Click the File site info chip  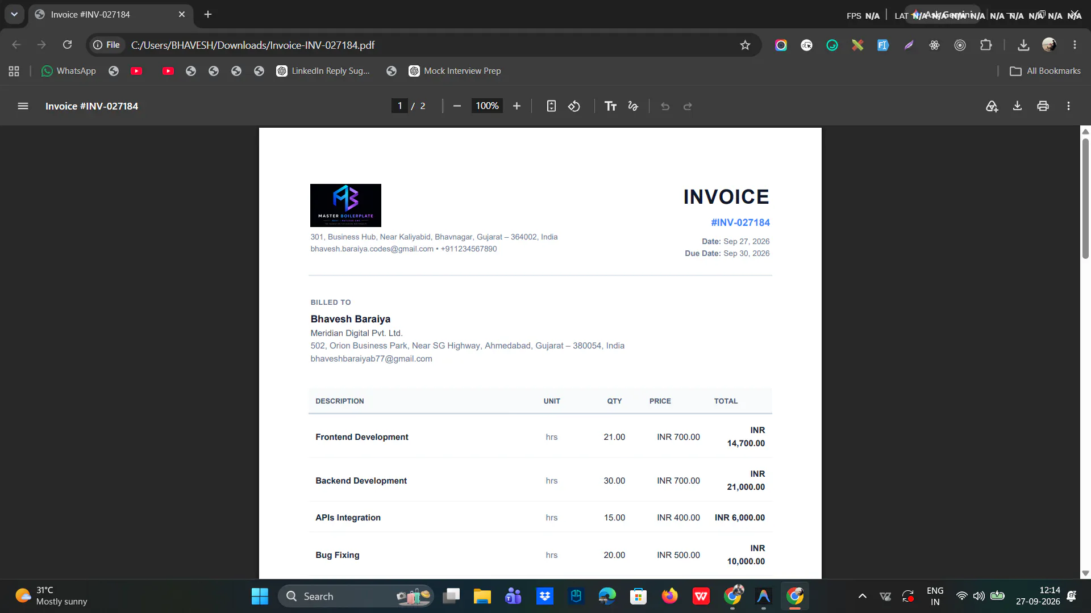click(107, 45)
